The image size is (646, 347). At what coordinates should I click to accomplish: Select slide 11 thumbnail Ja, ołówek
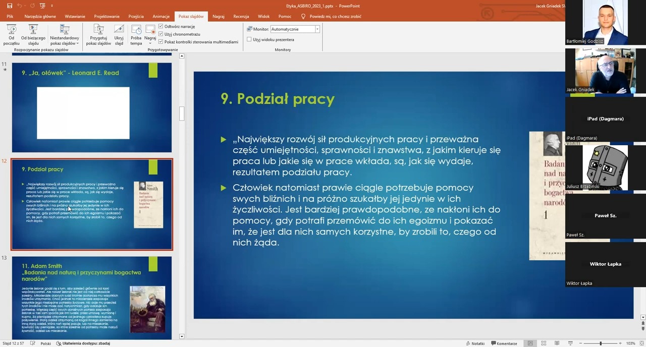coord(92,107)
